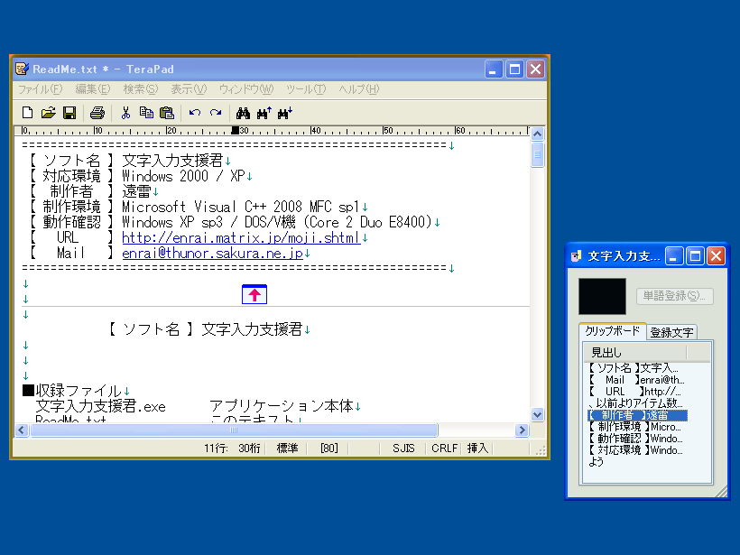The width and height of the screenshot is (740, 555).
Task: Open Find with the binoculars icon
Action: pyautogui.click(x=243, y=113)
